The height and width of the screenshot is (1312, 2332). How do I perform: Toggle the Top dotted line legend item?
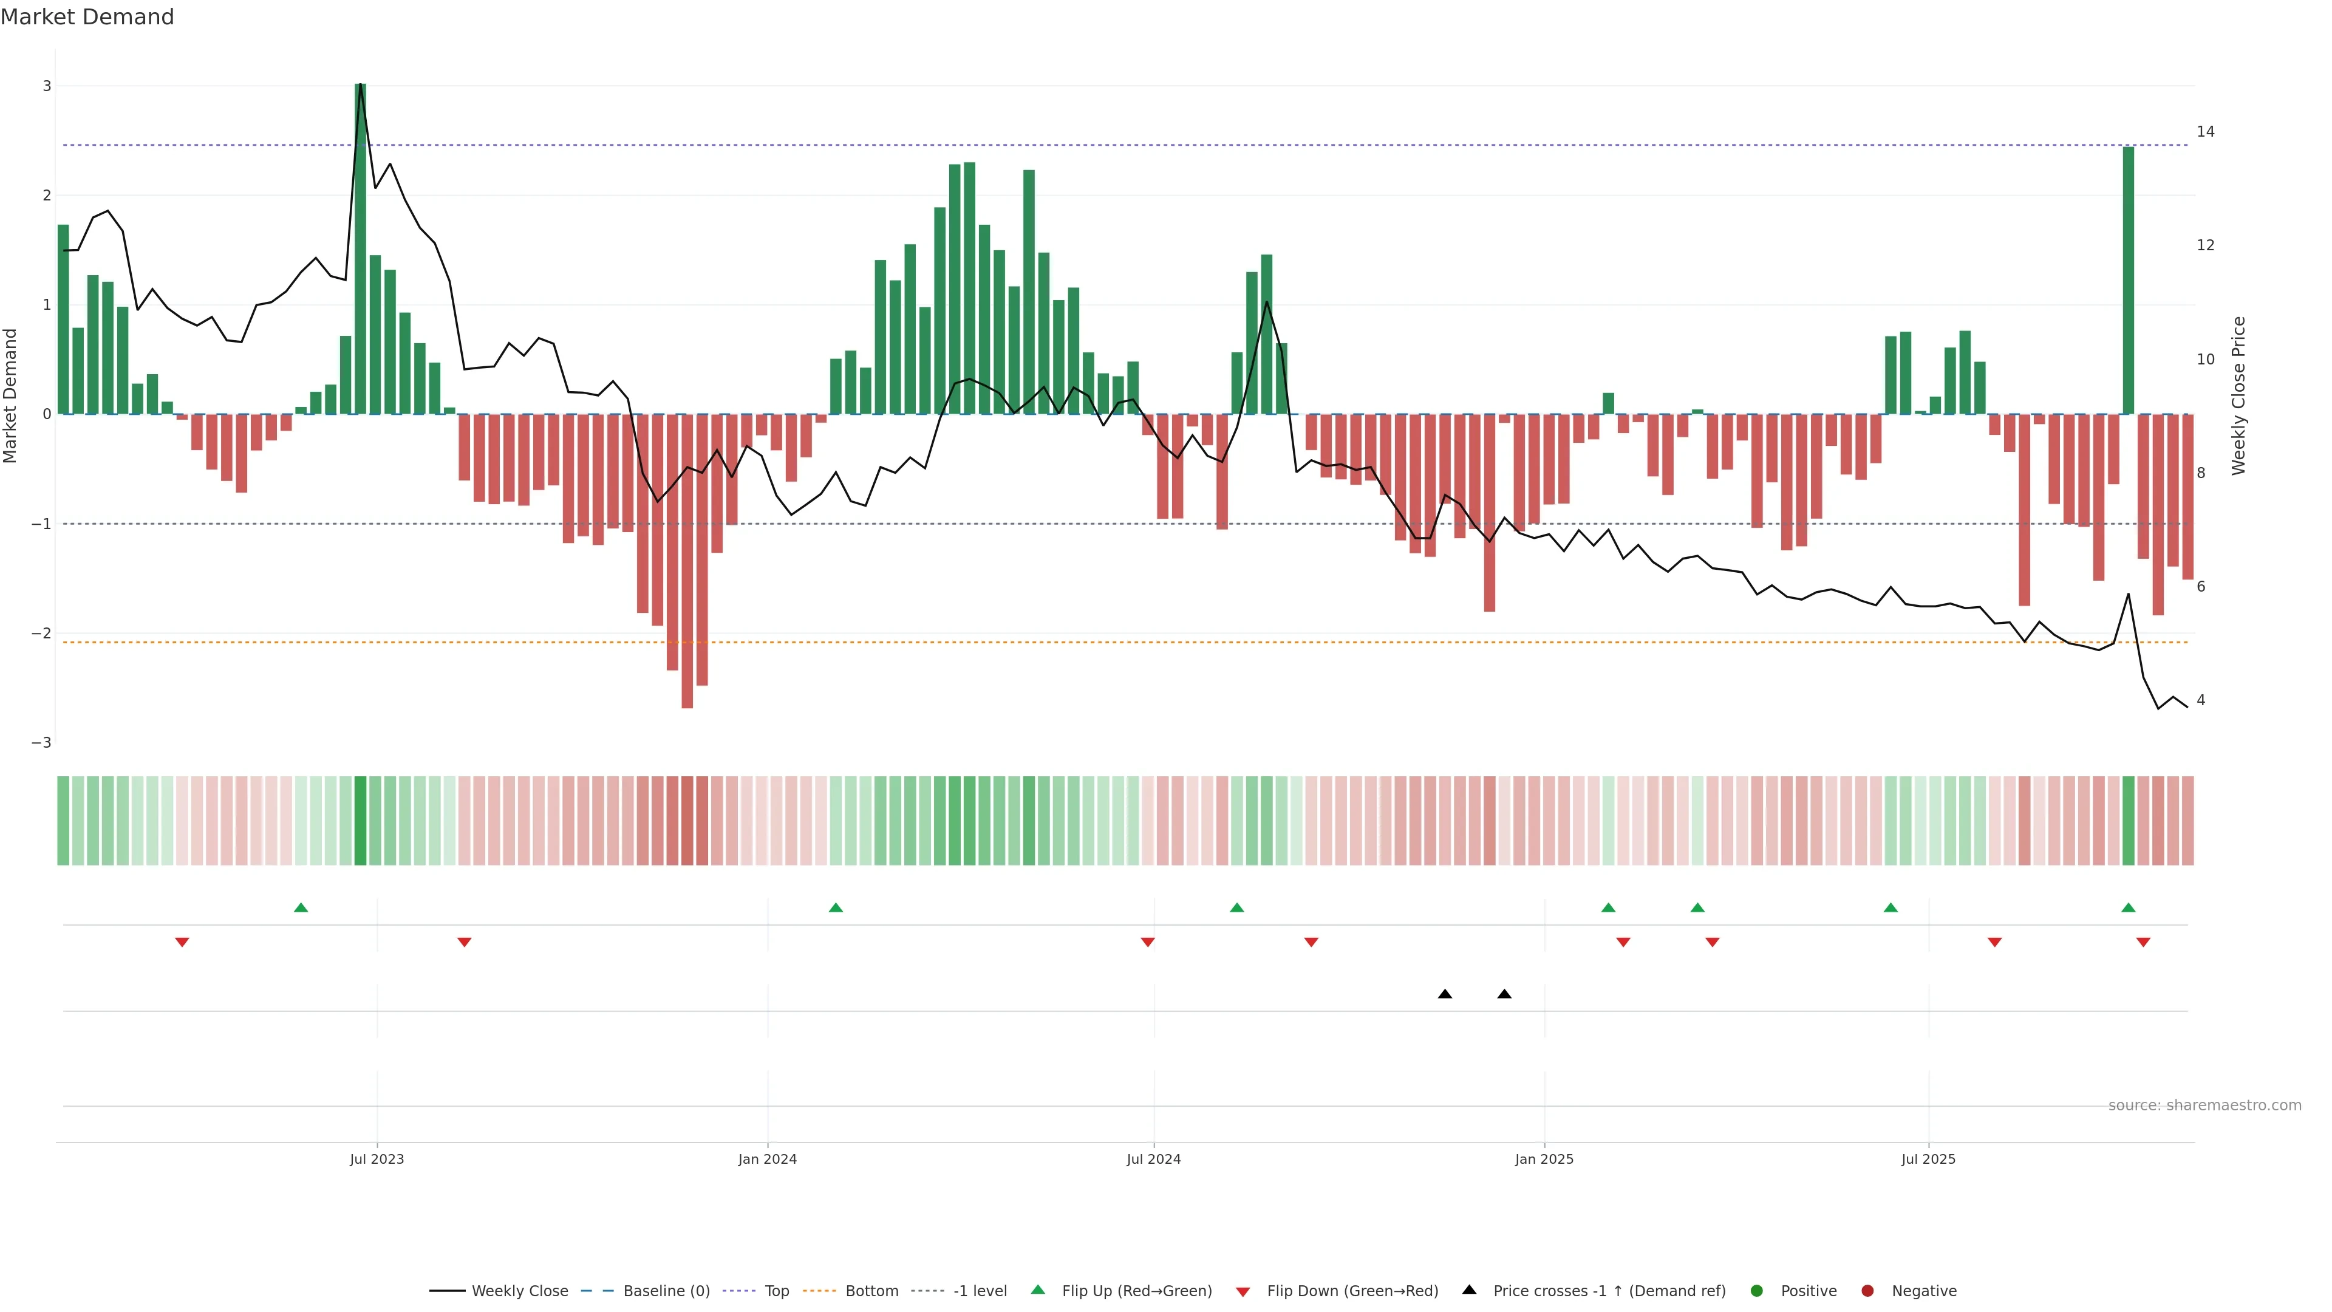point(776,1291)
